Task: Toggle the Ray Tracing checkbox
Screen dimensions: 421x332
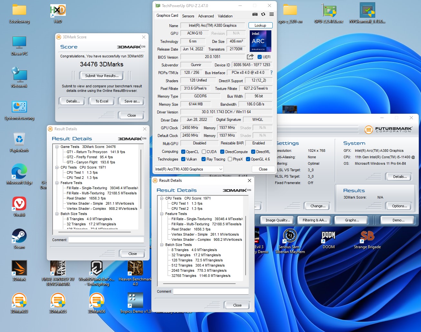Action: [x=203, y=159]
